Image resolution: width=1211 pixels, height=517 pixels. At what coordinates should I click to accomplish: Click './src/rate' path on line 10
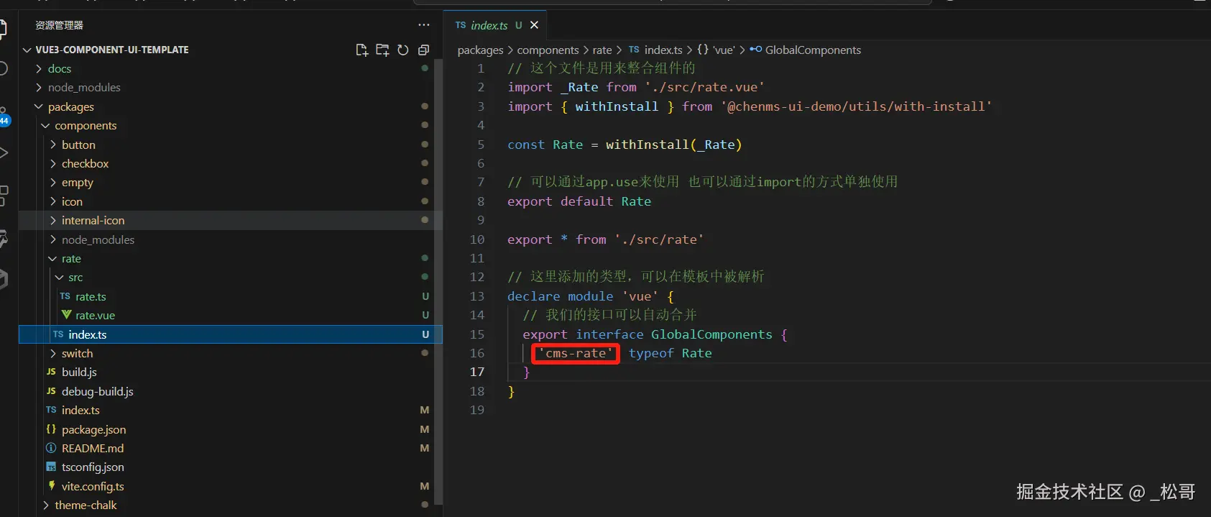click(659, 239)
